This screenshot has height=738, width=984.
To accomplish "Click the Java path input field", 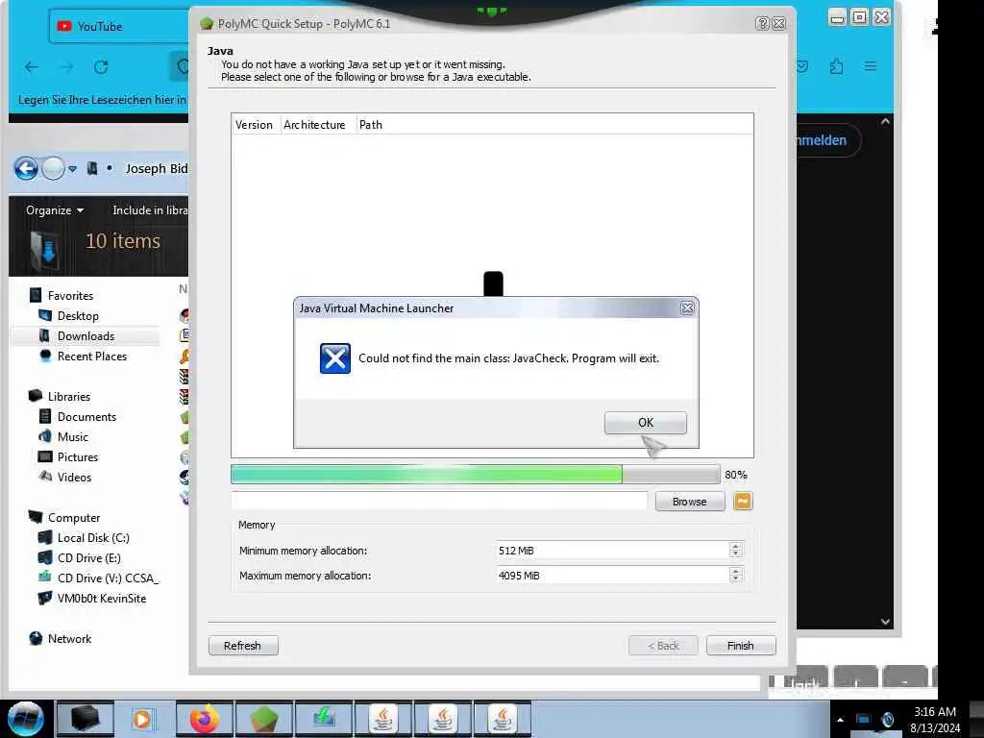I will click(439, 501).
